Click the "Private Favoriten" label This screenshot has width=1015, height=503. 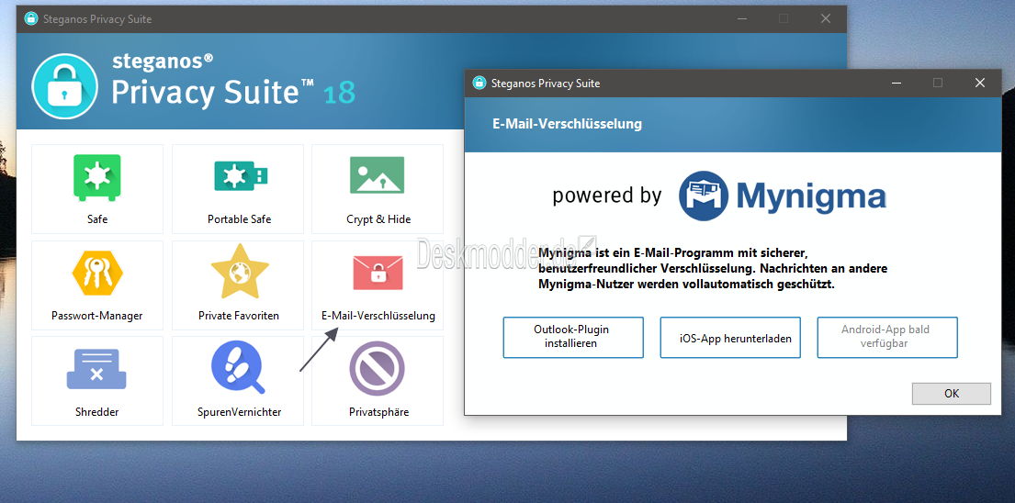click(239, 316)
